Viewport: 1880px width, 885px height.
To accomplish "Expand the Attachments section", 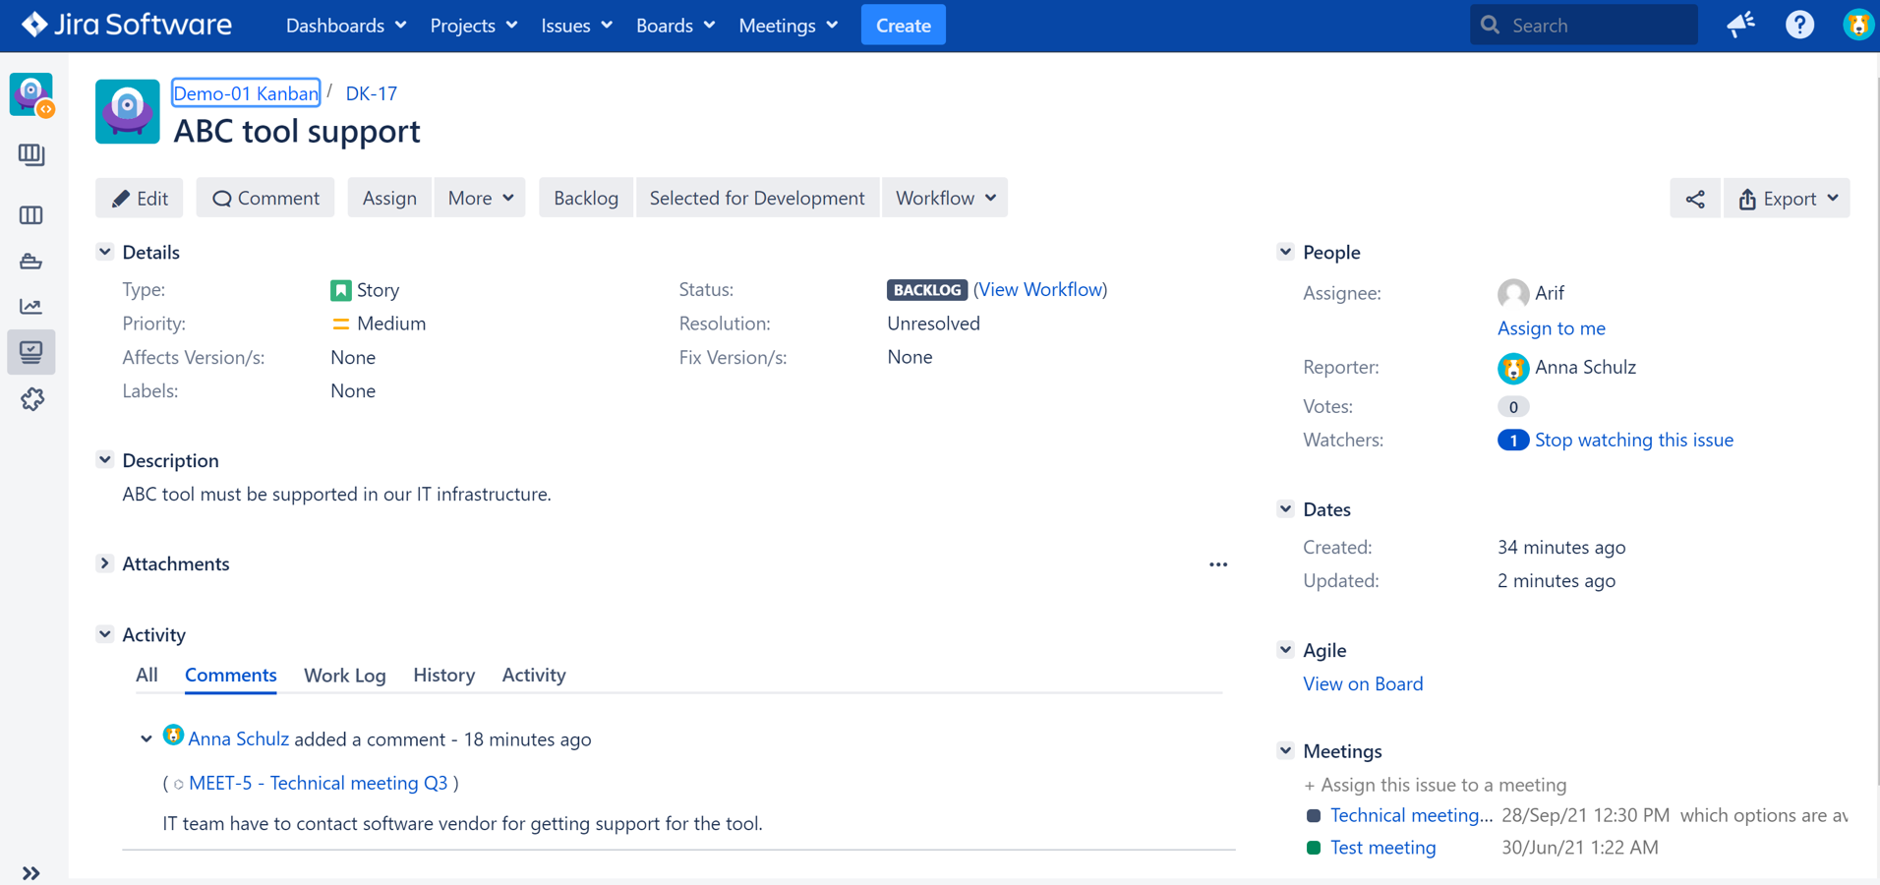I will [105, 563].
